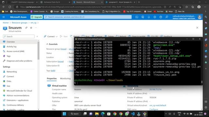Open the YouTube bookmark
Image resolution: width=209 pixels, height=117 pixels.
point(158,12)
